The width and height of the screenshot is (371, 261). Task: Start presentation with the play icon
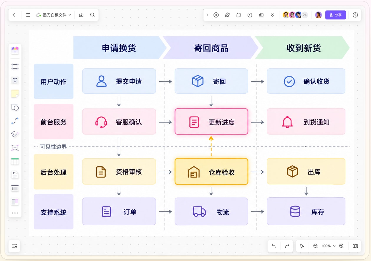point(216,15)
